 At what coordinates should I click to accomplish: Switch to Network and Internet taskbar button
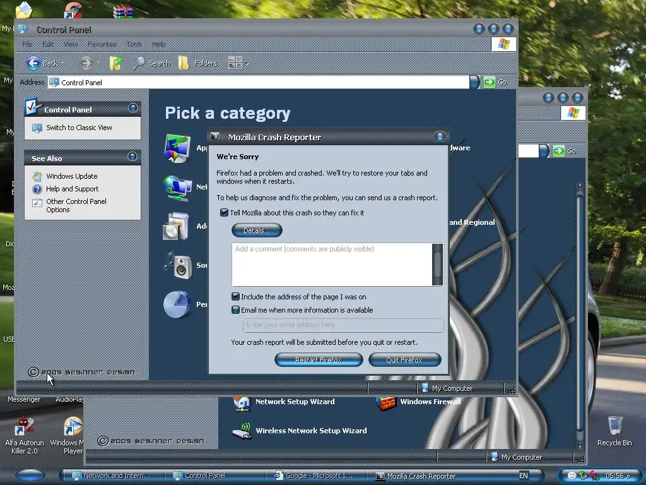coord(112,476)
